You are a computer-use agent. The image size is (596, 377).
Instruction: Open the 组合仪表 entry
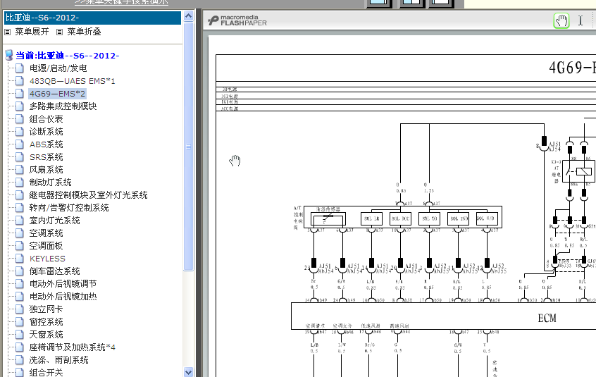pos(46,119)
